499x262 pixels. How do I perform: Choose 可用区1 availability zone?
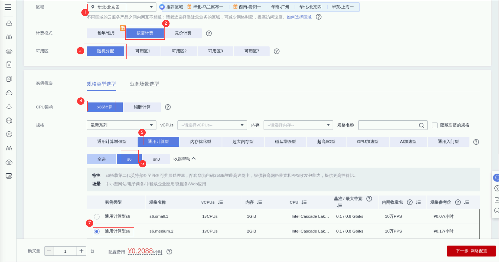pos(143,51)
